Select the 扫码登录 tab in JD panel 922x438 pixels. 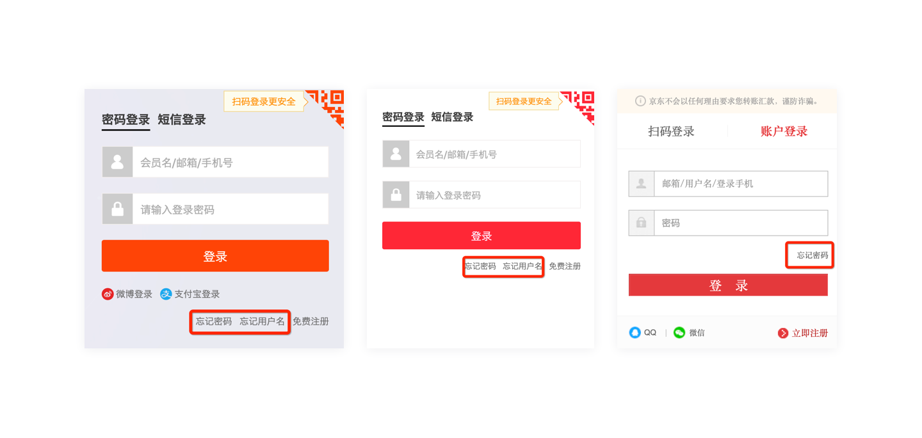[x=671, y=131]
